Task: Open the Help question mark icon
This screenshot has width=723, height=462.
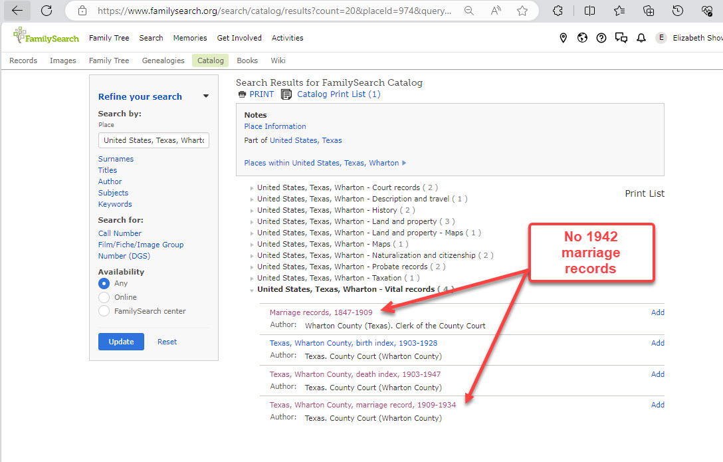Action: click(x=601, y=38)
